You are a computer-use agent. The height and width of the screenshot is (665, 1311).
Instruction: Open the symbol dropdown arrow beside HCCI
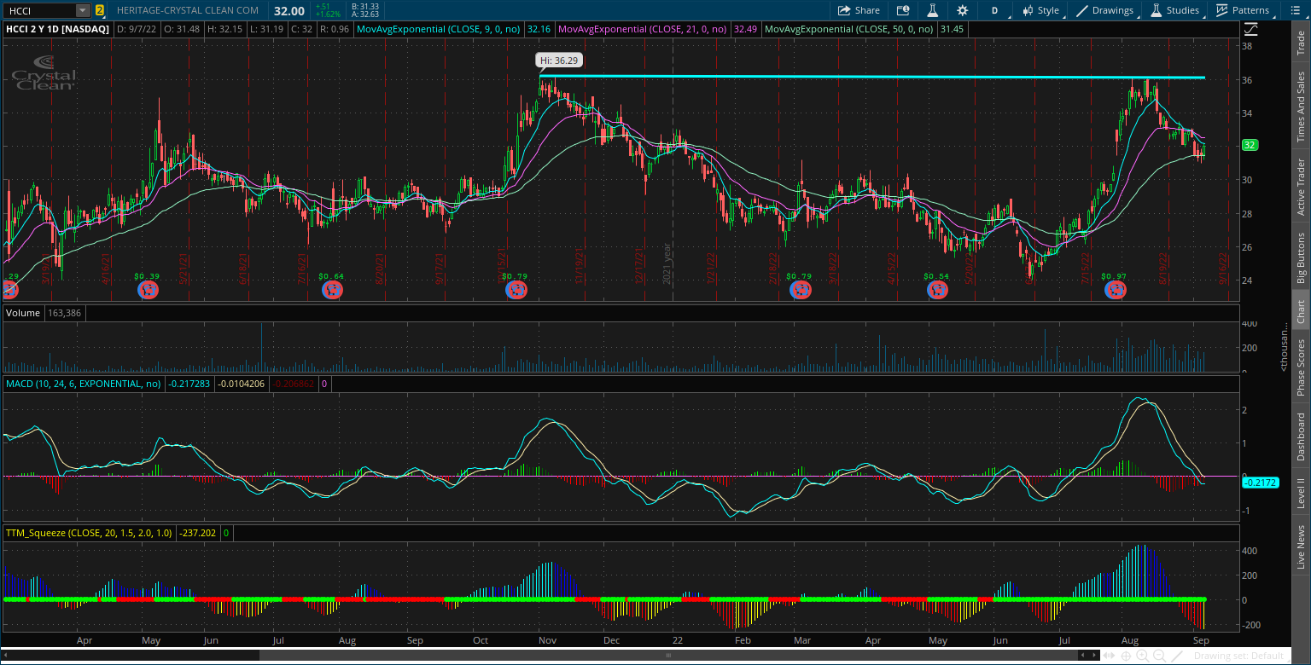pyautogui.click(x=81, y=10)
